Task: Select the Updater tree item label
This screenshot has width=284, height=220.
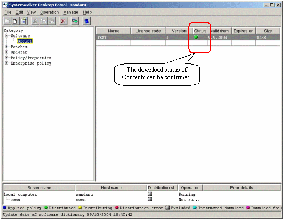Action: click(19, 52)
